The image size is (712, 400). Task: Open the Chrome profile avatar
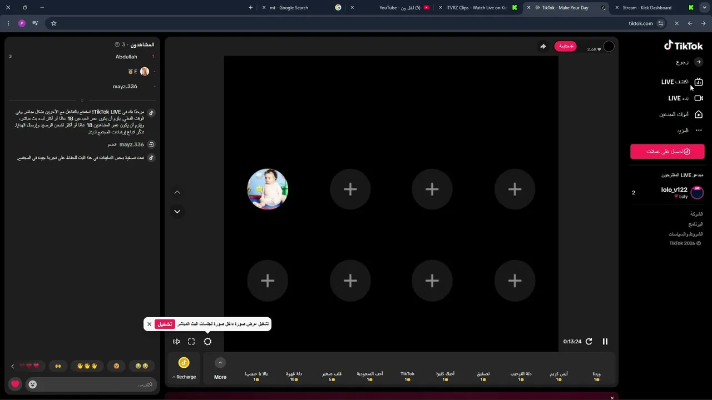(22, 23)
